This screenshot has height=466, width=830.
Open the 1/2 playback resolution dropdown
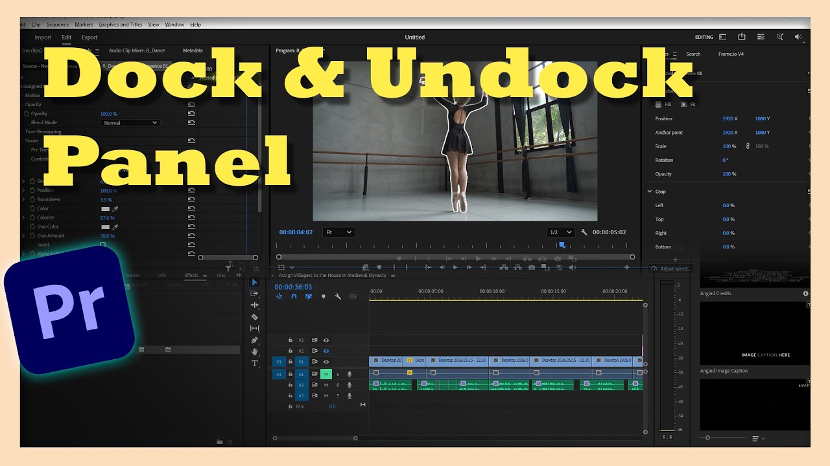[x=560, y=232]
